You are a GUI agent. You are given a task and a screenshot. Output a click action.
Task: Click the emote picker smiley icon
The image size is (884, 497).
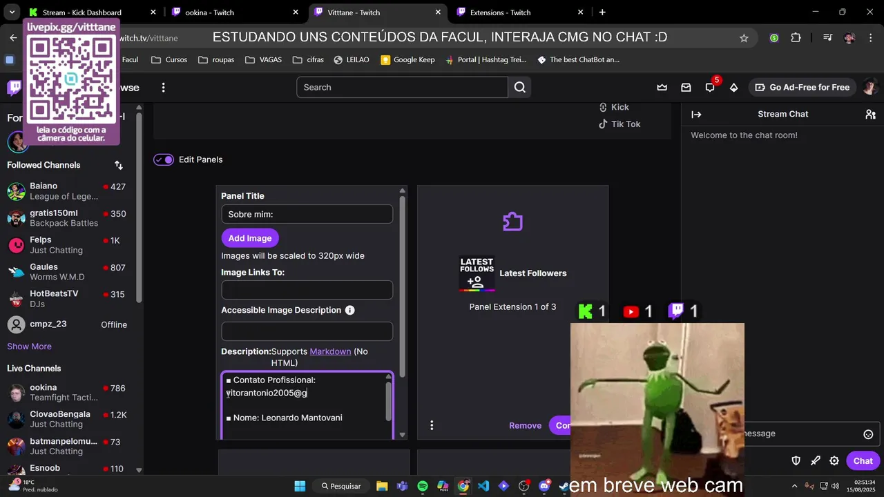pos(868,434)
